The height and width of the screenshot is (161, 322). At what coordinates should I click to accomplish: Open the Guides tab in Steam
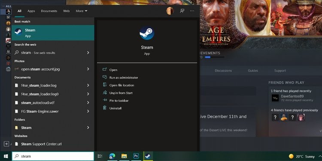(253, 70)
